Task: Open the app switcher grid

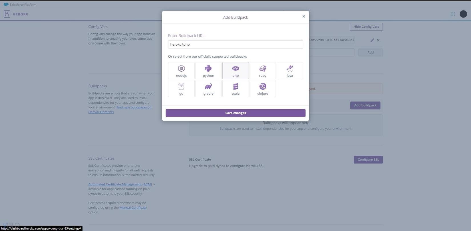Action: click(453, 14)
